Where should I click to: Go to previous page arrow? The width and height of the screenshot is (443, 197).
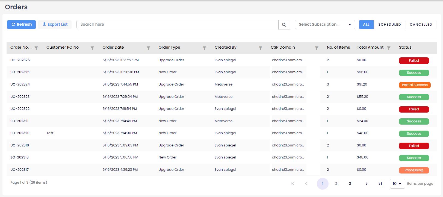pos(306,184)
